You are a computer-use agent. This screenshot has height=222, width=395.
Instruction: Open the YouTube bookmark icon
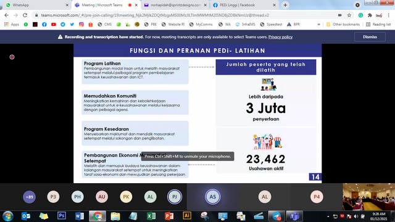tap(54, 25)
